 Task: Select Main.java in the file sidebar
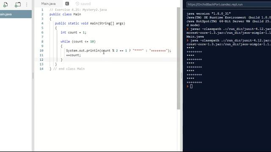16,14
